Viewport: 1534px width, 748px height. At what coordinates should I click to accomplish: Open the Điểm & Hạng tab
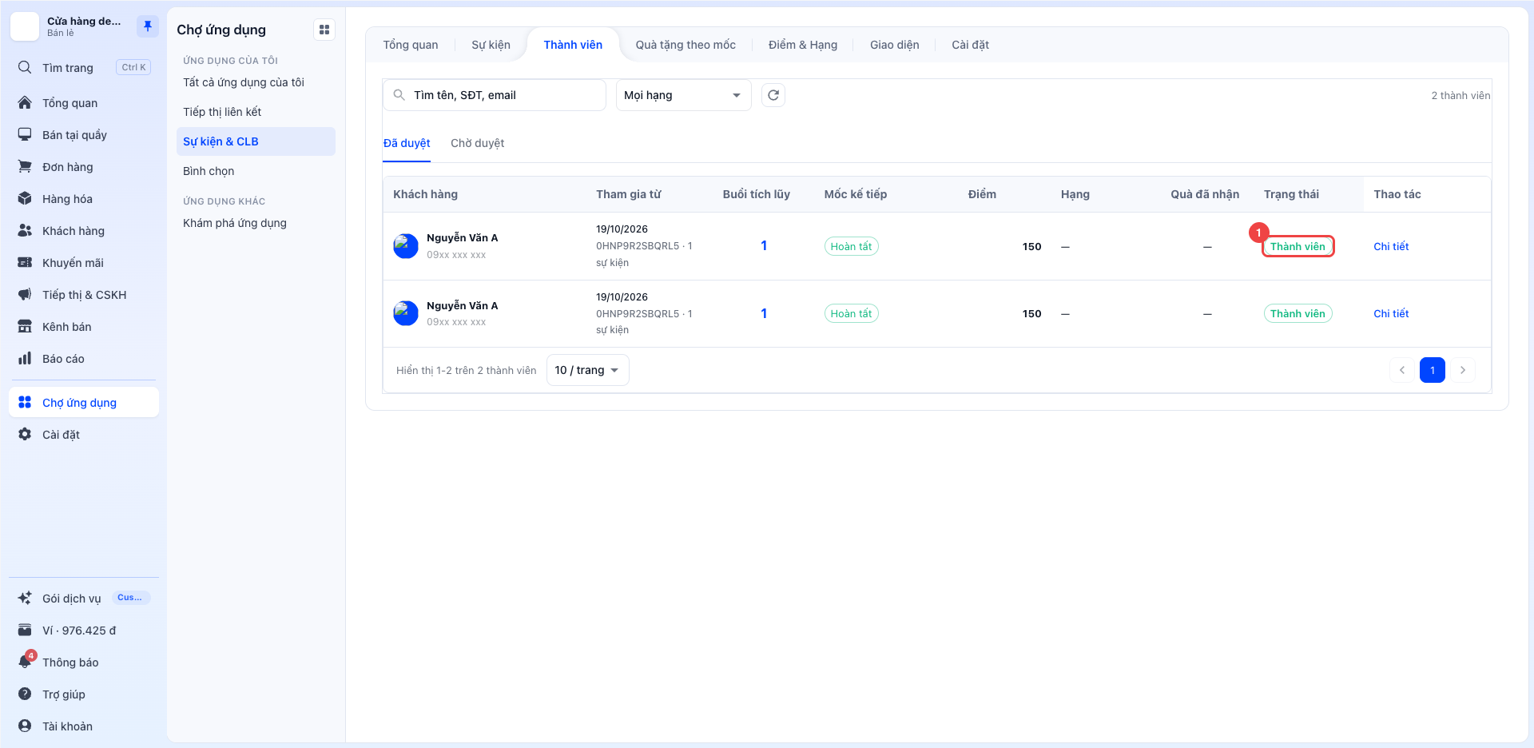coord(803,45)
